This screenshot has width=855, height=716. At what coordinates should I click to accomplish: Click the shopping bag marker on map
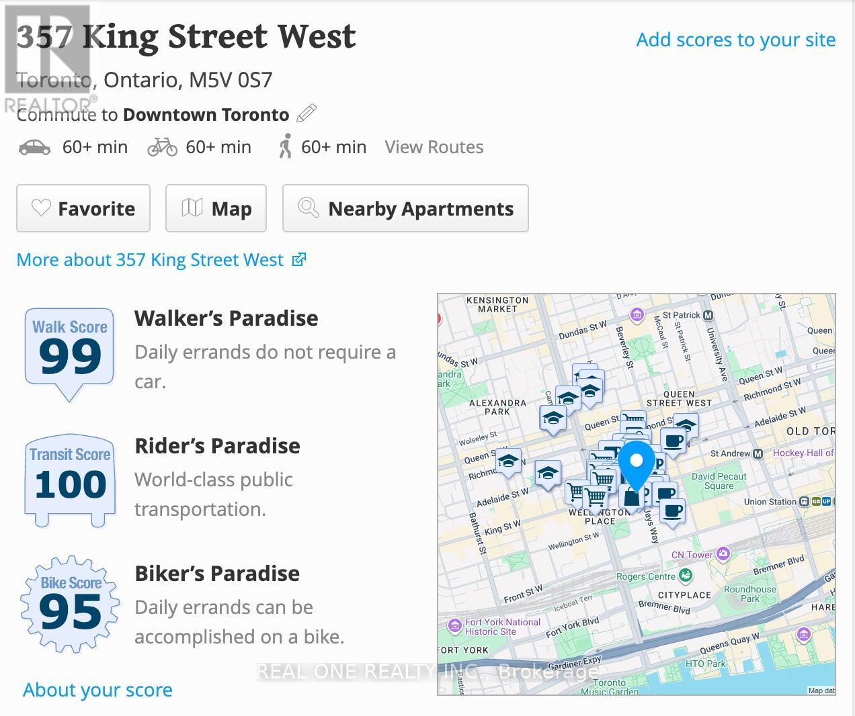(630, 498)
